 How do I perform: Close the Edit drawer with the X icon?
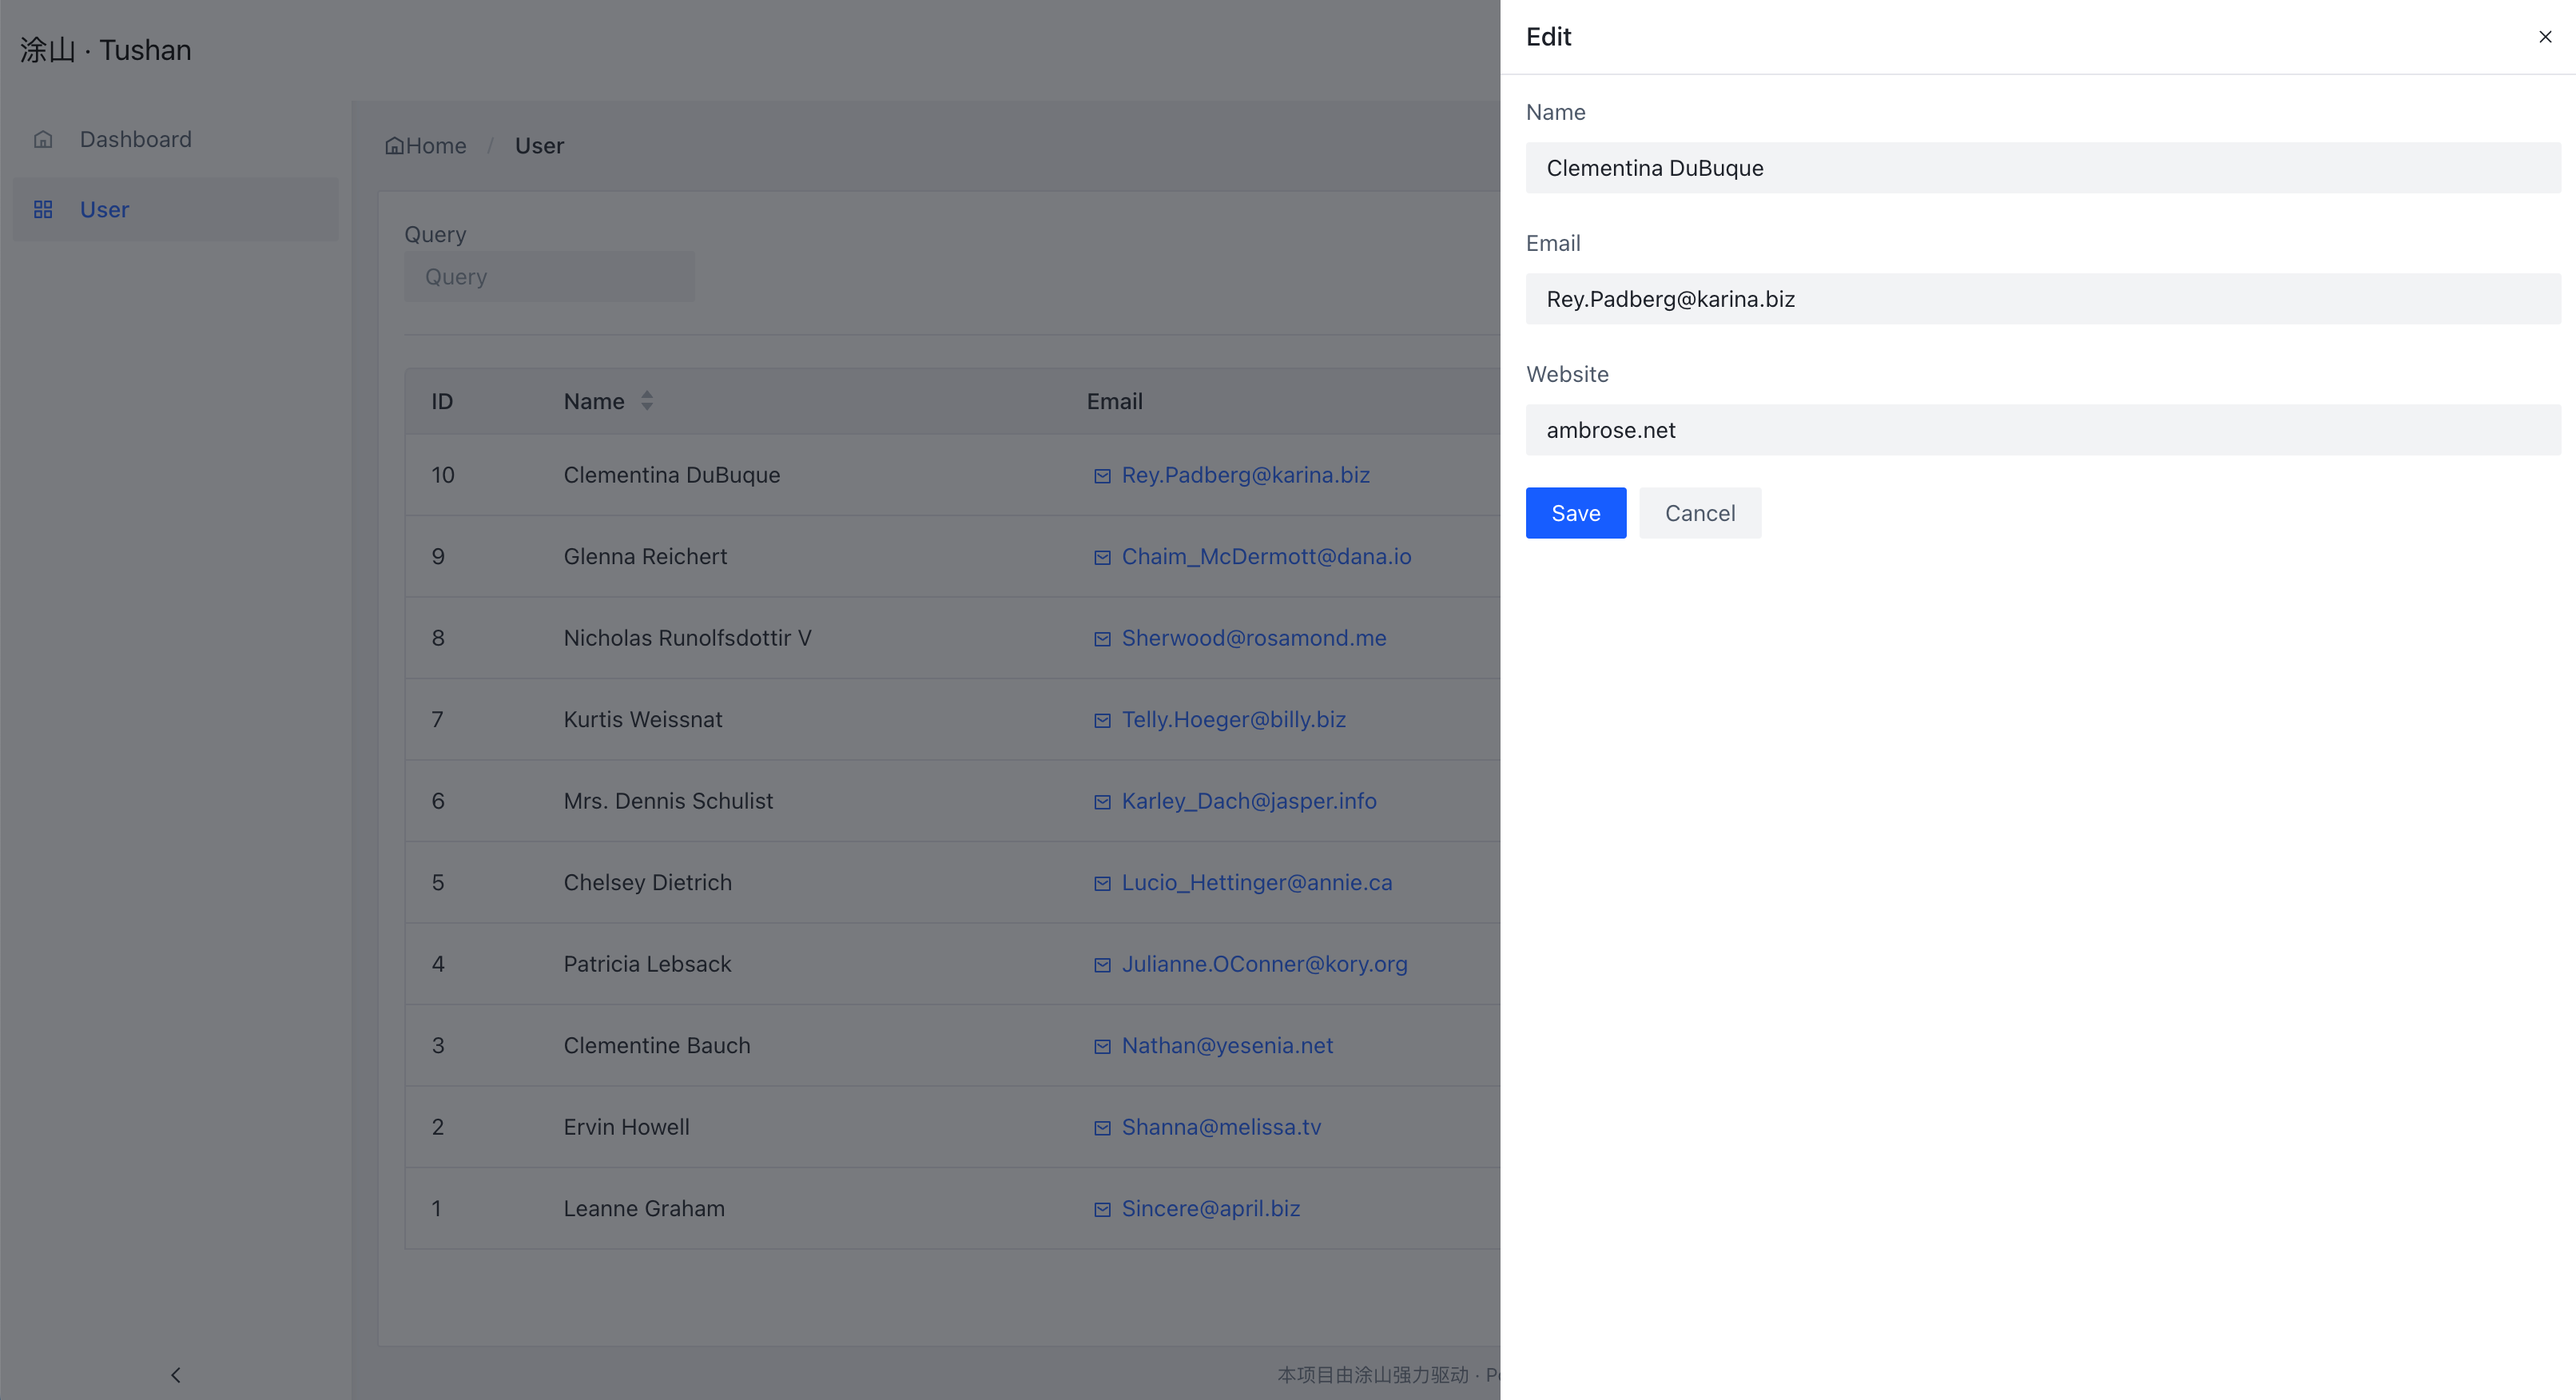pos(2544,37)
